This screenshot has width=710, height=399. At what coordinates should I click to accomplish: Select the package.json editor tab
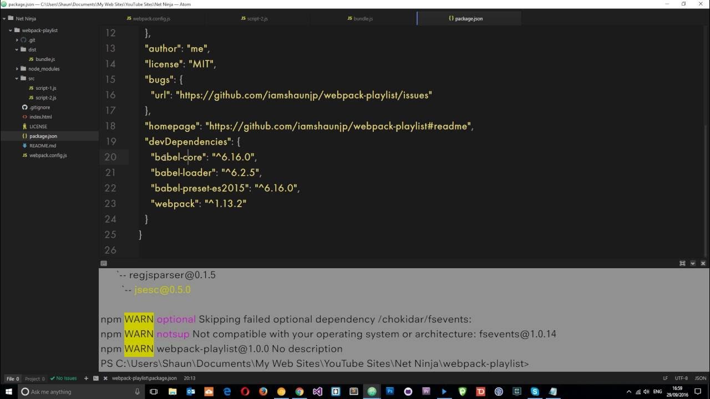[469, 18]
